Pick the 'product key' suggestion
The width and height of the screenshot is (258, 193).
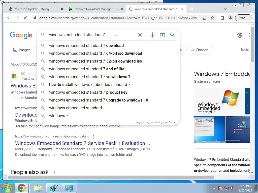[109, 92]
